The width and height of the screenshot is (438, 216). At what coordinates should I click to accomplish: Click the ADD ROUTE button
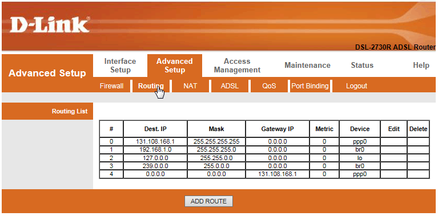click(208, 201)
